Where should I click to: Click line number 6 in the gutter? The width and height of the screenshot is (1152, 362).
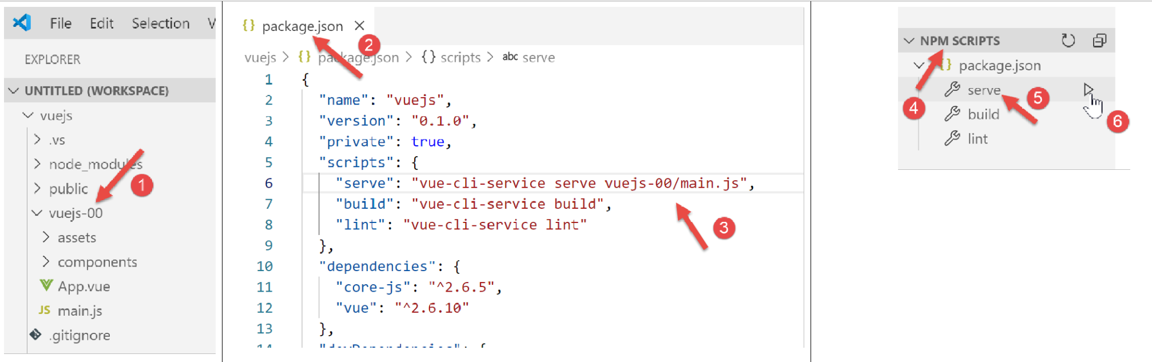(x=268, y=183)
